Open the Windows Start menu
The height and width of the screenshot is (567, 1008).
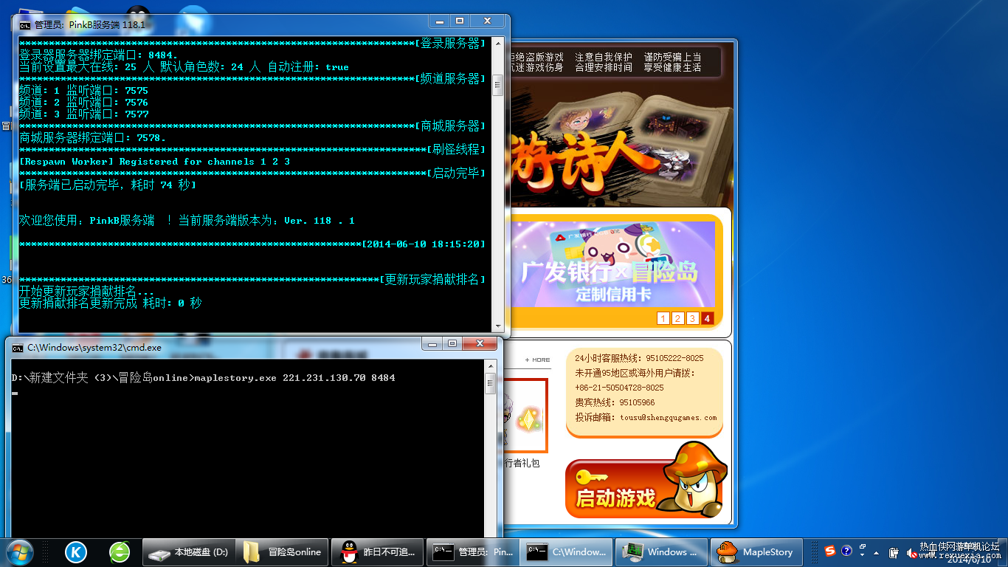click(19, 551)
